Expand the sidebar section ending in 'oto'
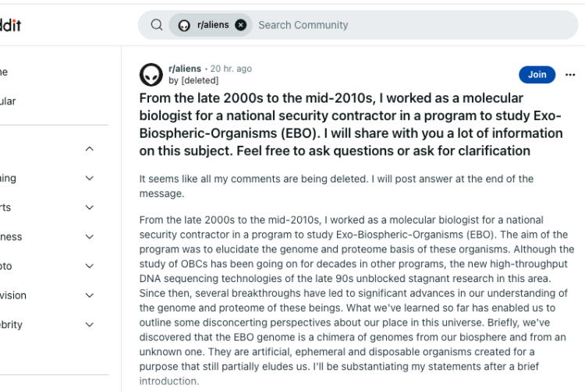 pos(90,266)
